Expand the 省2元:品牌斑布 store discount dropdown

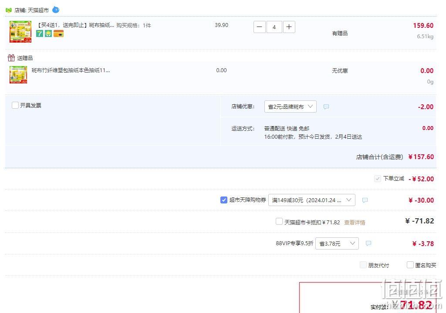coord(291,107)
